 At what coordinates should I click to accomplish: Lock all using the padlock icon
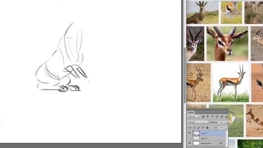[x=207, y=127]
